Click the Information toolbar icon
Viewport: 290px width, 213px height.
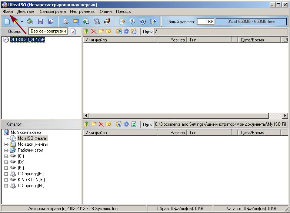tap(132, 21)
